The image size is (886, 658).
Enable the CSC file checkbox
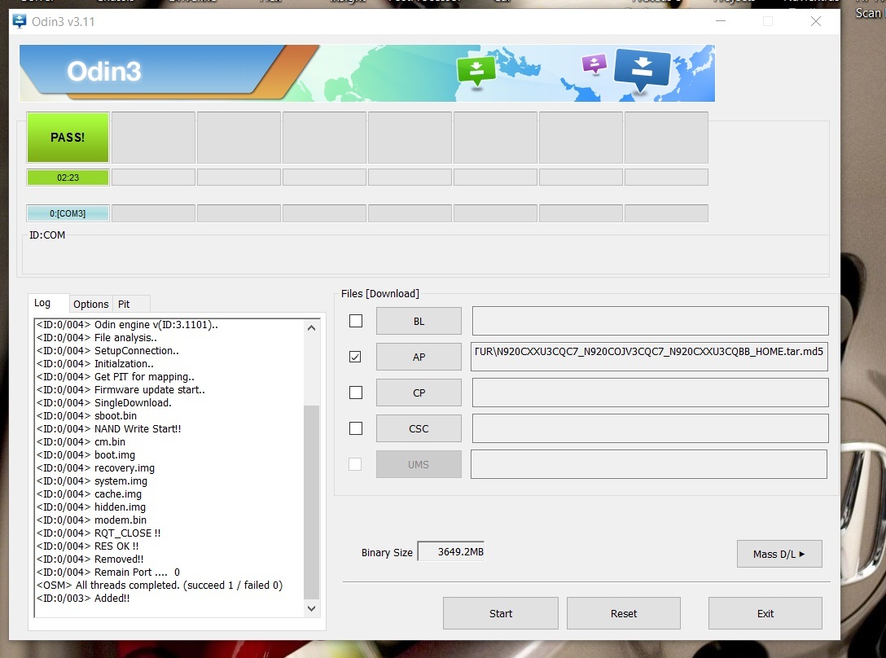356,428
